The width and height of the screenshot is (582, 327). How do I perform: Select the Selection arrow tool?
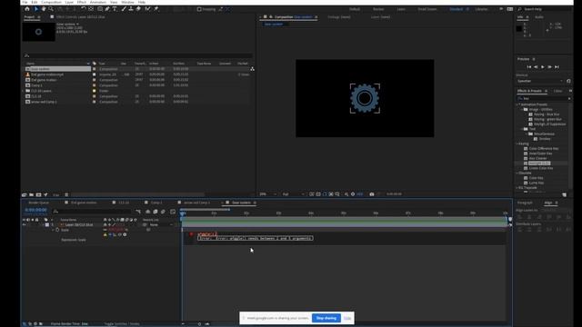tap(36, 9)
